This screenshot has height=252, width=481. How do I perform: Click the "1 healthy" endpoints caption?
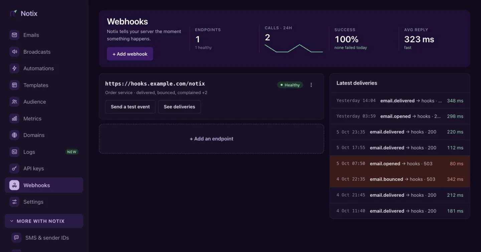pos(203,48)
